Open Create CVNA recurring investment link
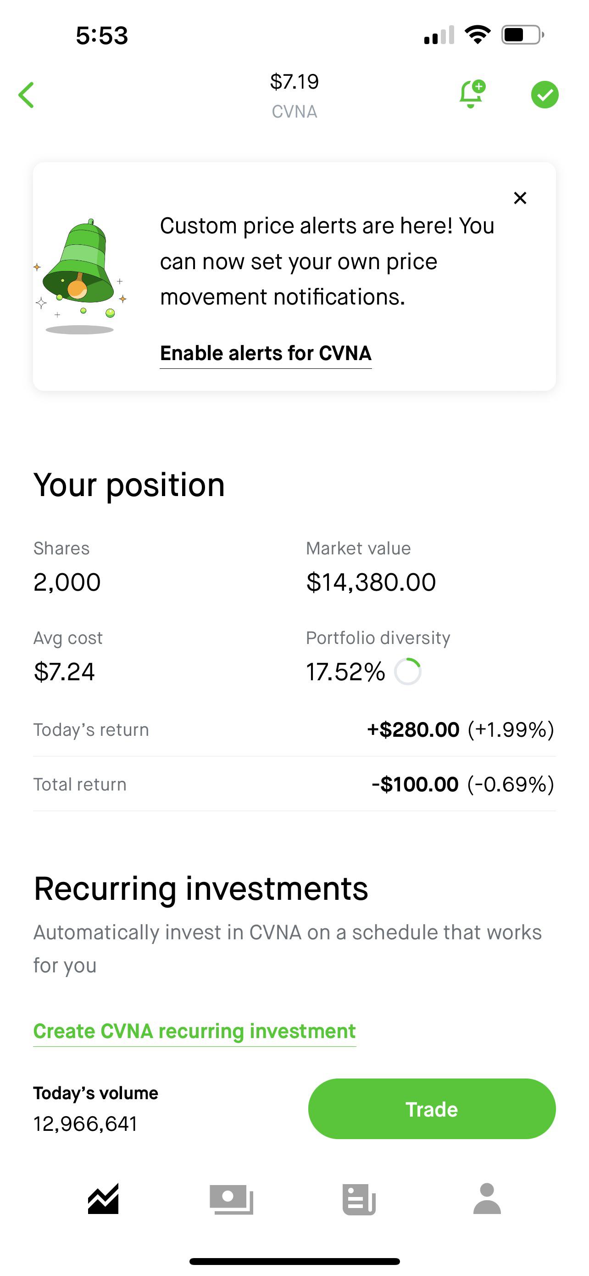The image size is (589, 1276). [194, 1031]
